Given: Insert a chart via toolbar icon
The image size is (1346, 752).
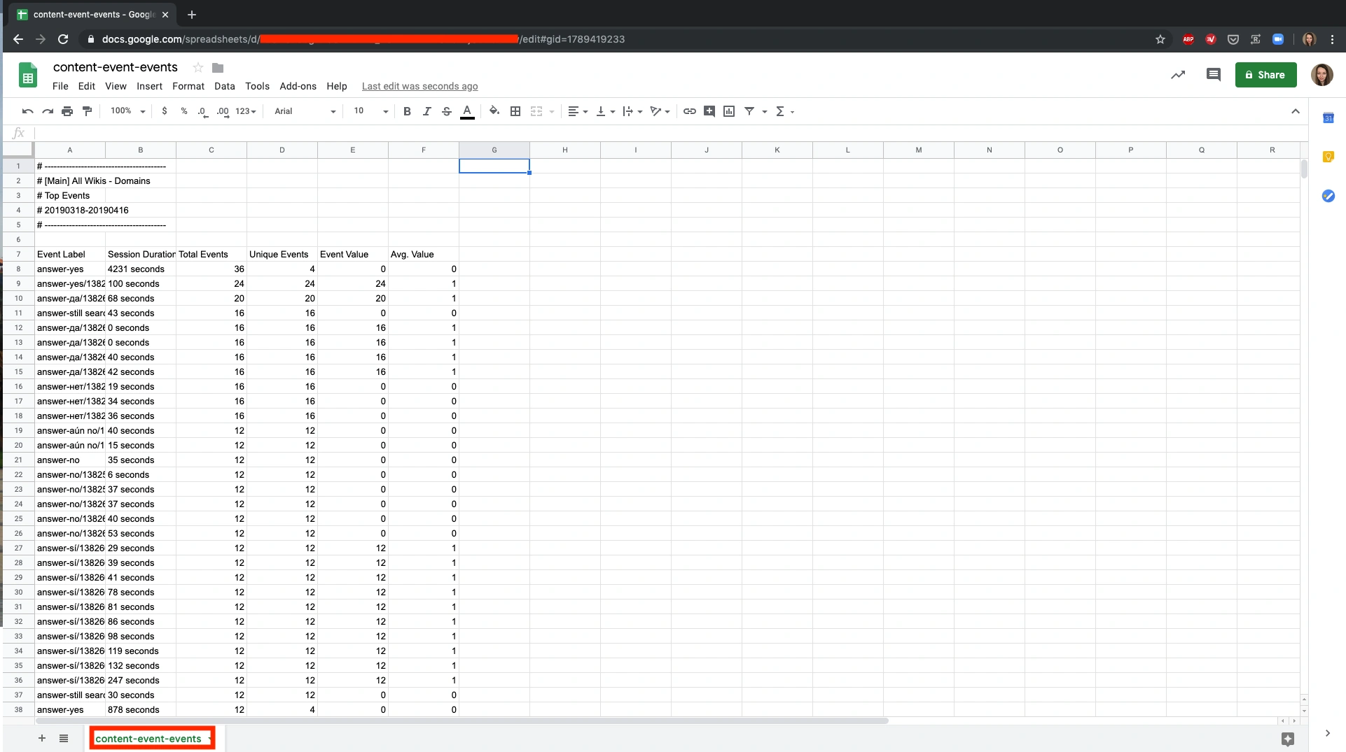Looking at the screenshot, I should (x=729, y=111).
